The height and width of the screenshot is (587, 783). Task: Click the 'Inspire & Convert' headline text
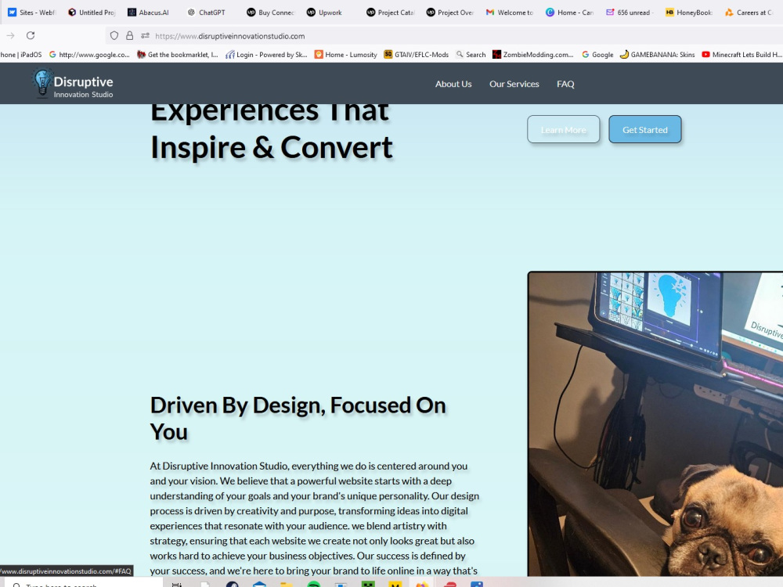tap(272, 147)
